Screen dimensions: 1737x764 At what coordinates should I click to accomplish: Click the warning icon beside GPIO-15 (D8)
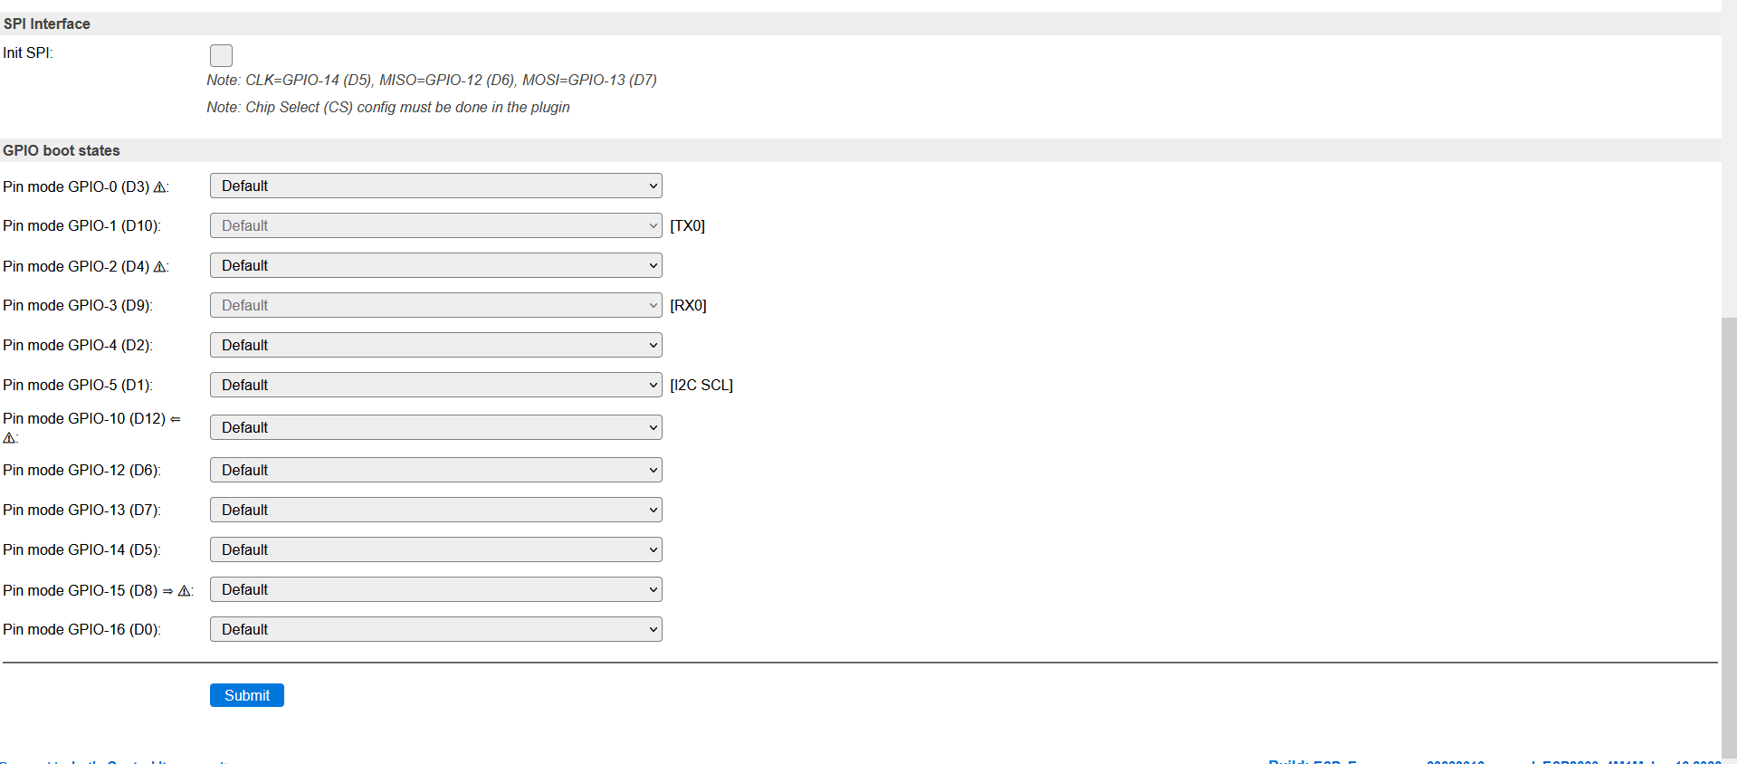pos(185,591)
